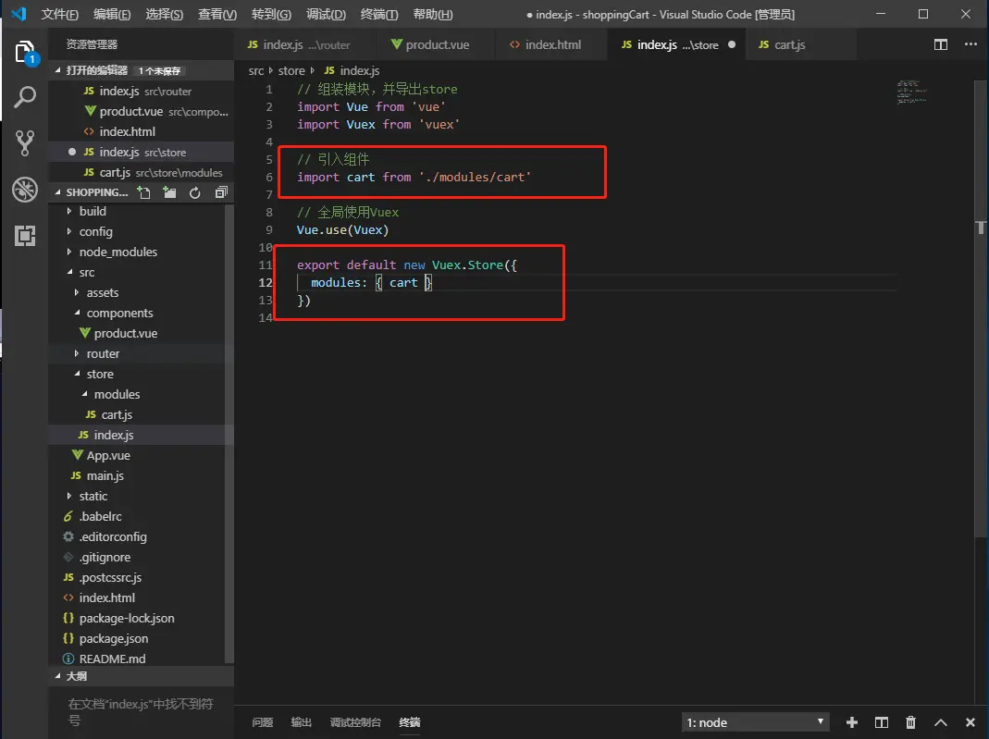Click the code minimap preview
The height and width of the screenshot is (739, 989).
[911, 92]
